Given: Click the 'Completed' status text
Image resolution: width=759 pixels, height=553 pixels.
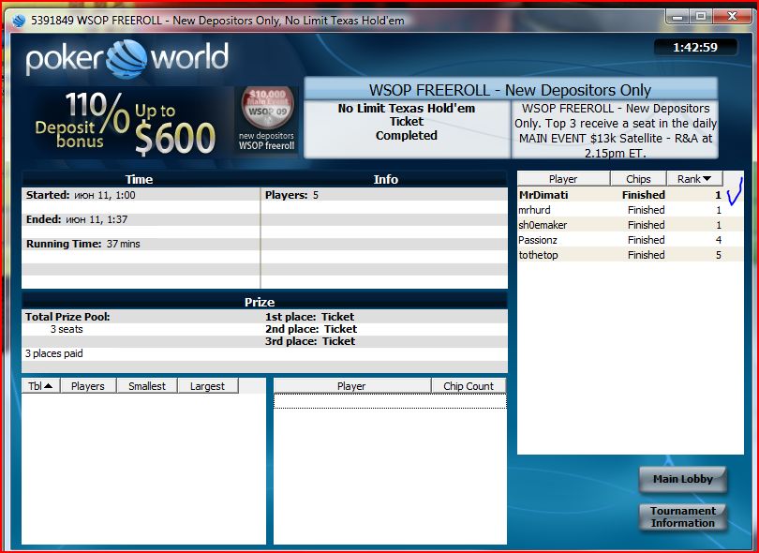Looking at the screenshot, I should pos(407,136).
